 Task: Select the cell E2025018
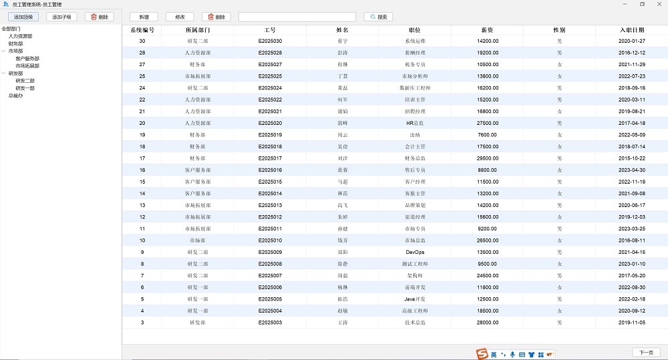point(270,146)
